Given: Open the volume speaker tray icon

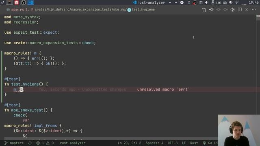Looking at the screenshot, I should pyautogui.click(x=207, y=2).
